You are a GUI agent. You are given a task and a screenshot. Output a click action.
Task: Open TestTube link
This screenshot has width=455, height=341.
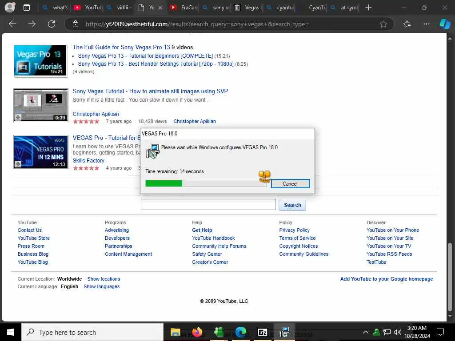click(x=376, y=262)
